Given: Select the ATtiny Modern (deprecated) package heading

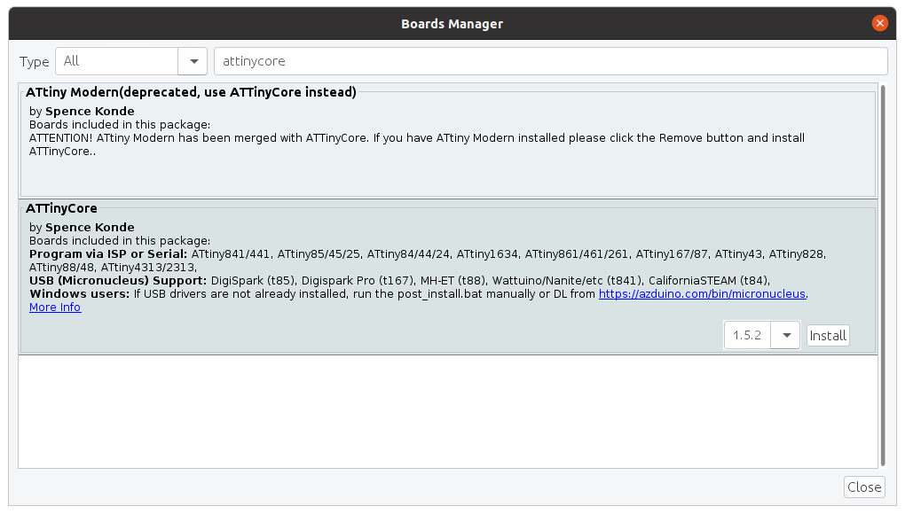Looking at the screenshot, I should [191, 92].
